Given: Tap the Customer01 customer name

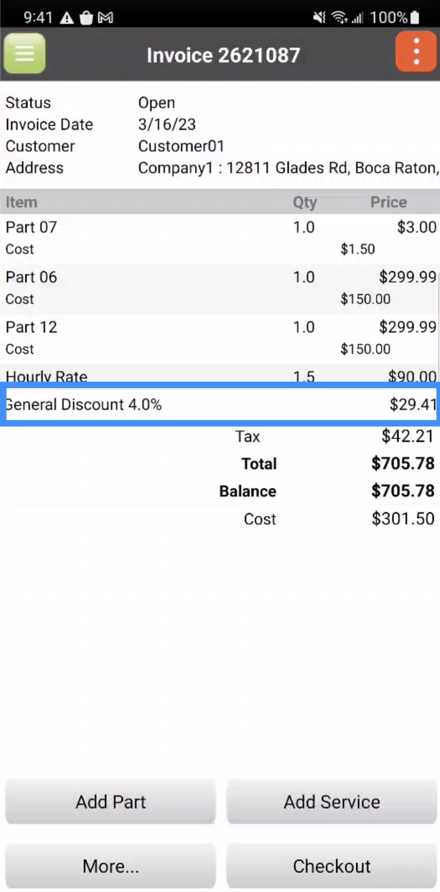Looking at the screenshot, I should [181, 146].
